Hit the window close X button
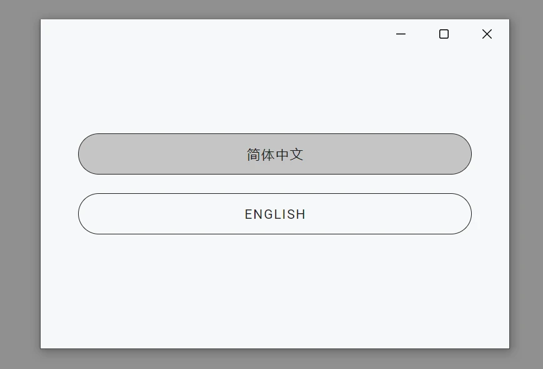This screenshot has width=543, height=369. (x=487, y=34)
